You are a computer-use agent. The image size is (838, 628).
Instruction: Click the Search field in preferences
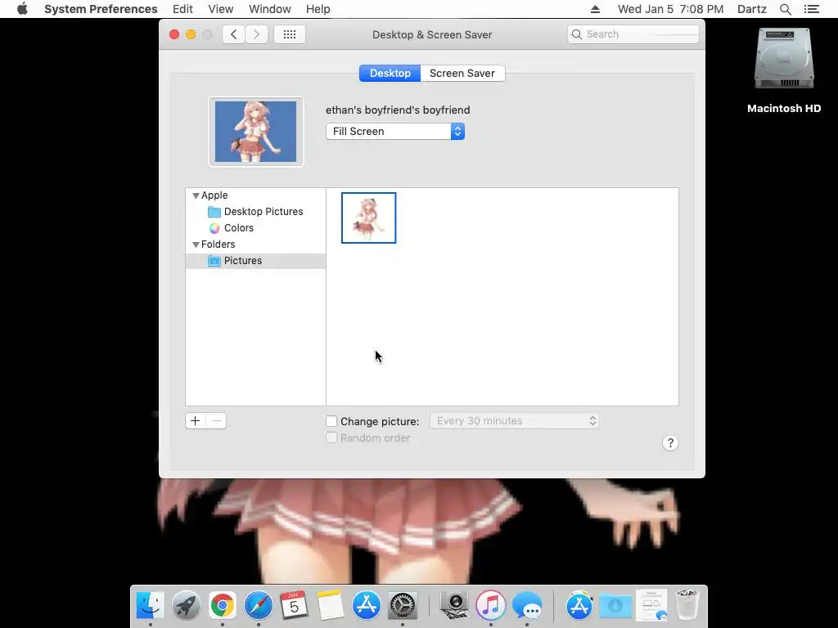coord(633,34)
